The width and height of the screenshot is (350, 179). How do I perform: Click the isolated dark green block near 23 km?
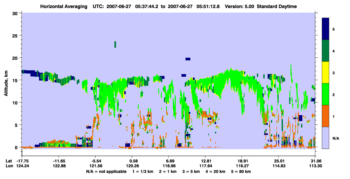[x=115, y=45]
